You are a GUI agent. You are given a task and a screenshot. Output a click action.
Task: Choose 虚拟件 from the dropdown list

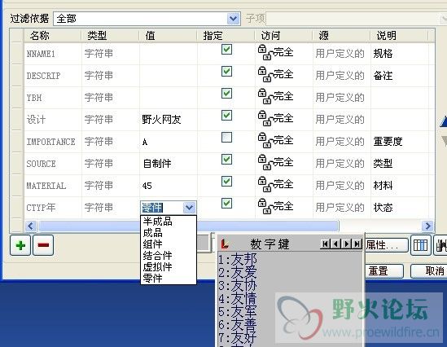[x=157, y=267]
